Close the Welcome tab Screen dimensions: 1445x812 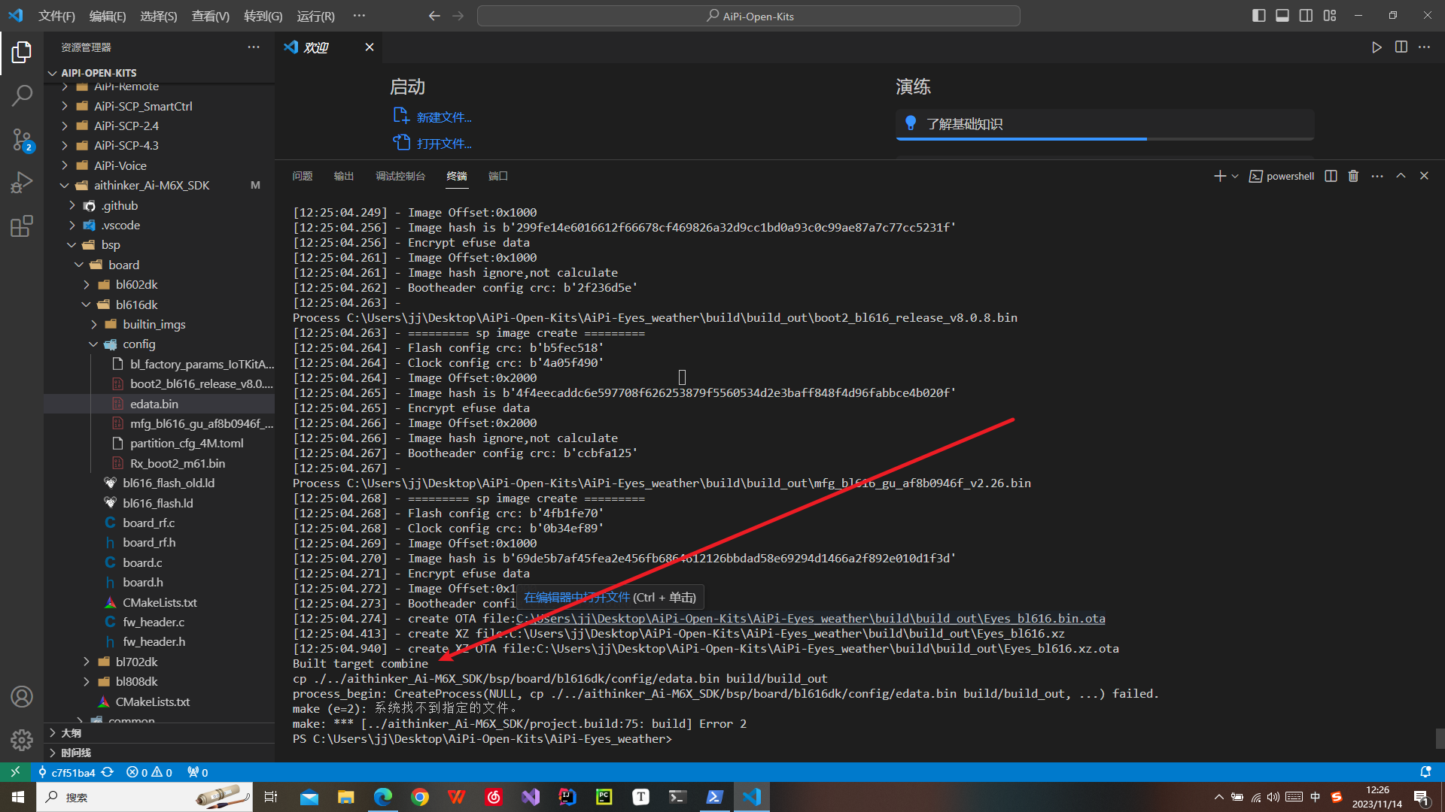(x=370, y=47)
